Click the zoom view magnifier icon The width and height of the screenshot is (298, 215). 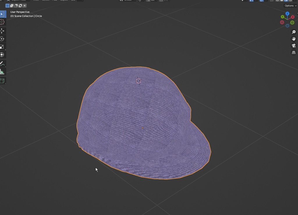point(294,32)
